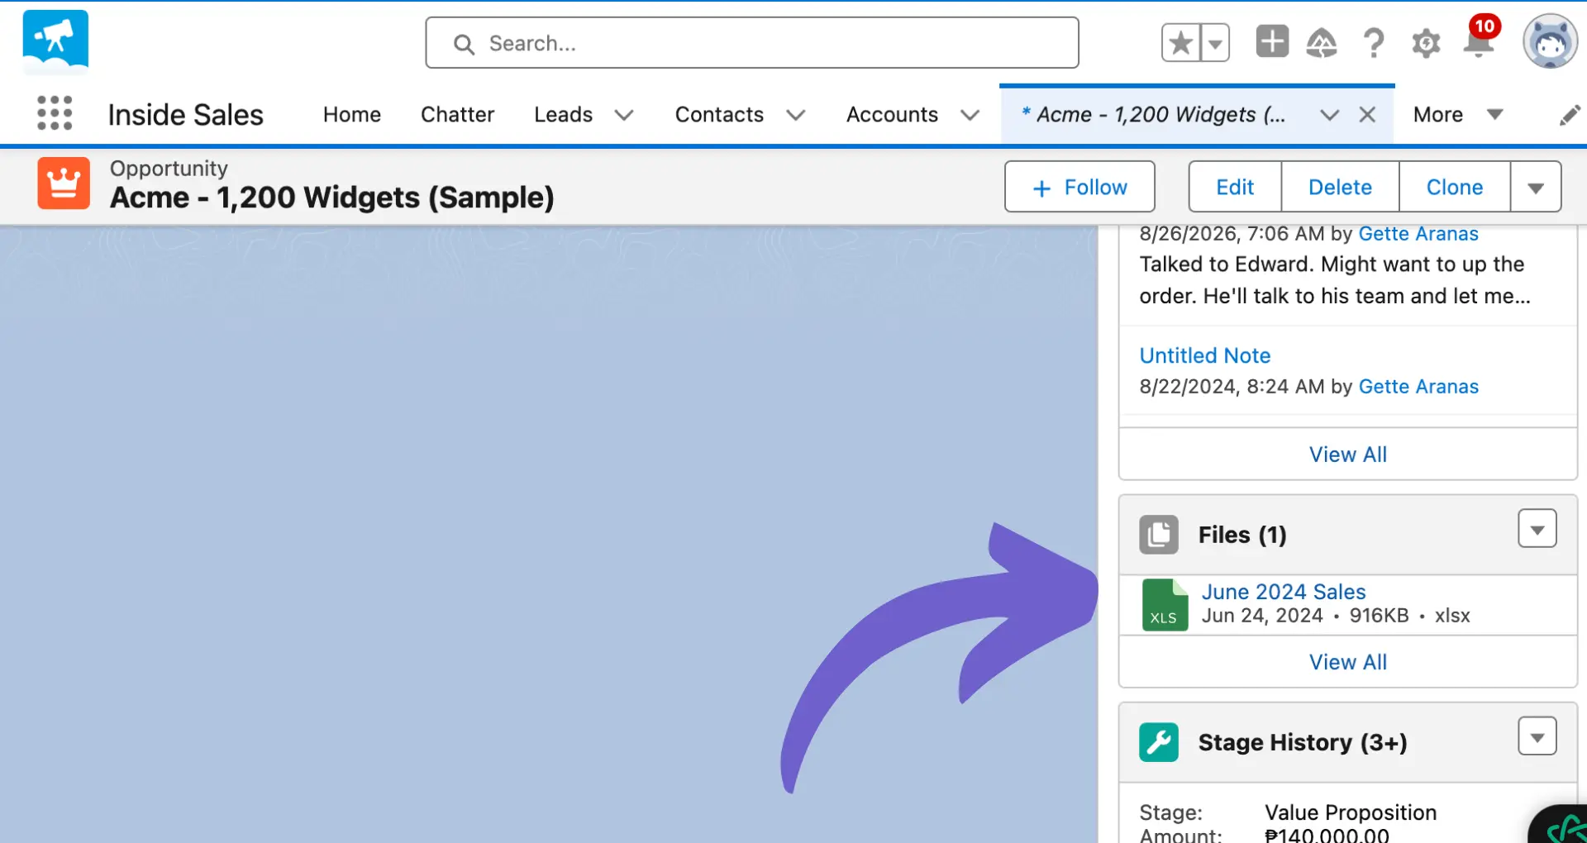Go to the Home tab

352,115
